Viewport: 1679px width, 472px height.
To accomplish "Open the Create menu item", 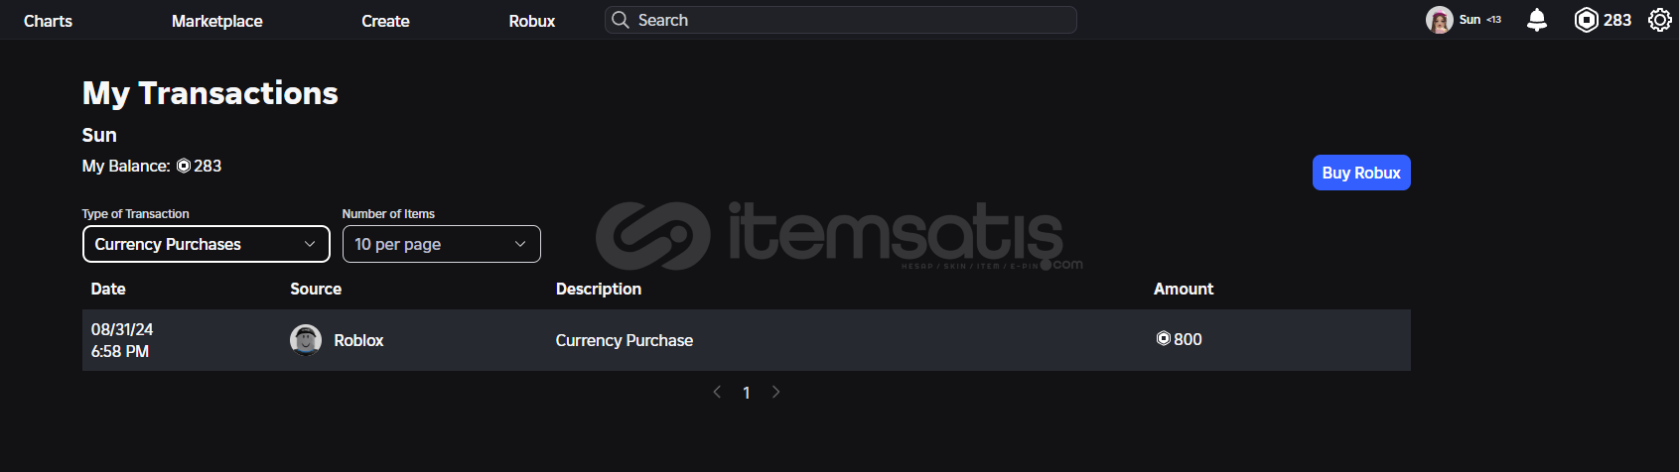I will tap(385, 21).
